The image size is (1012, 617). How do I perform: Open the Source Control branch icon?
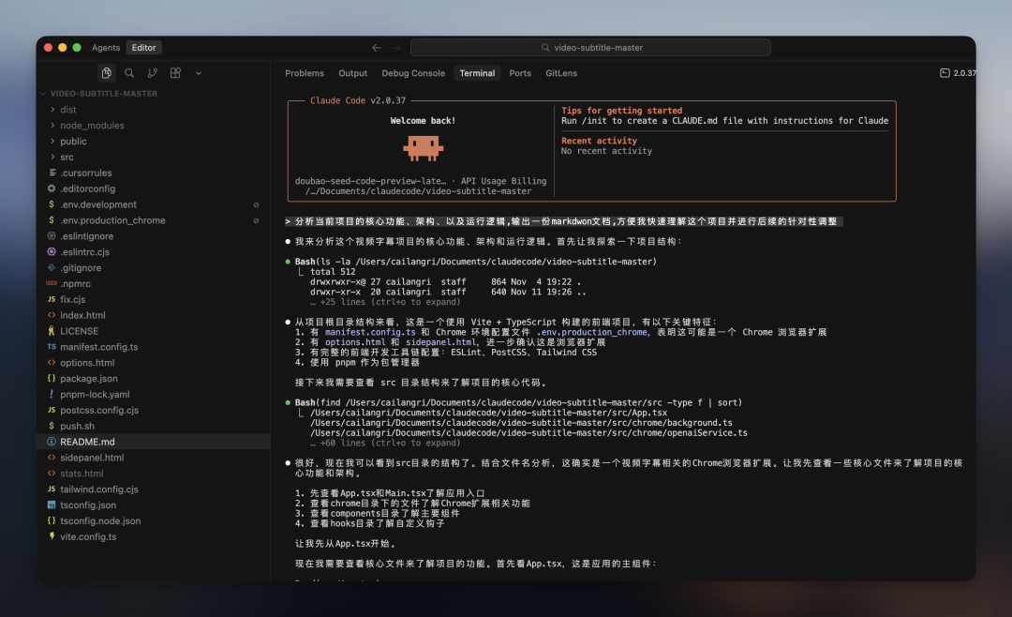click(x=153, y=73)
